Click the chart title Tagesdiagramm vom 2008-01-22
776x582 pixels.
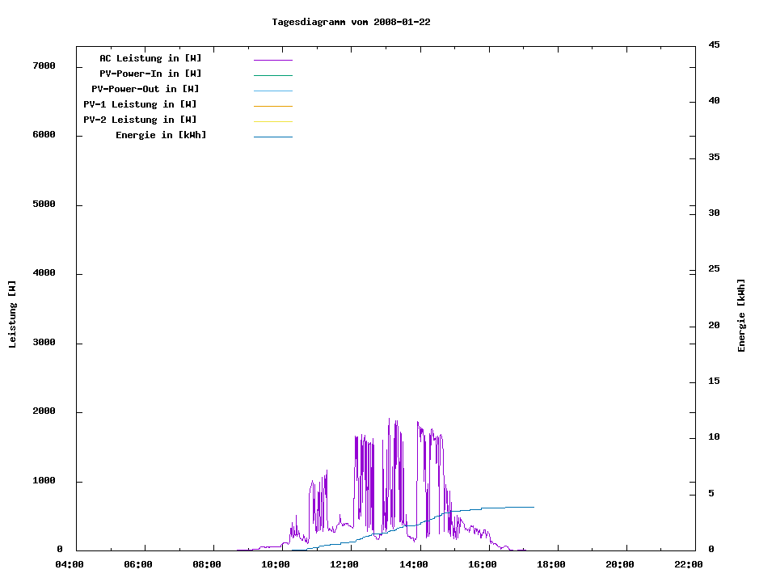point(351,22)
